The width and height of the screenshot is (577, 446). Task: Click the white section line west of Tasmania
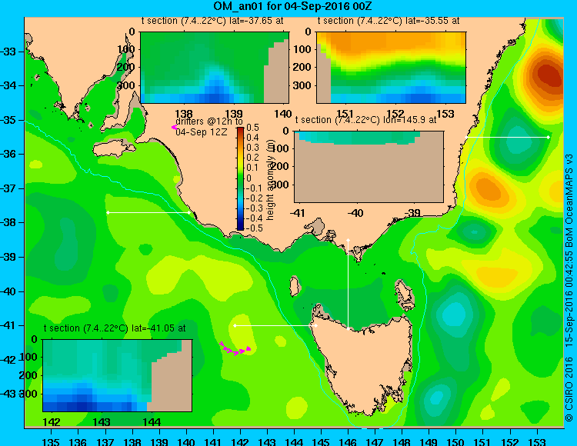coord(275,326)
